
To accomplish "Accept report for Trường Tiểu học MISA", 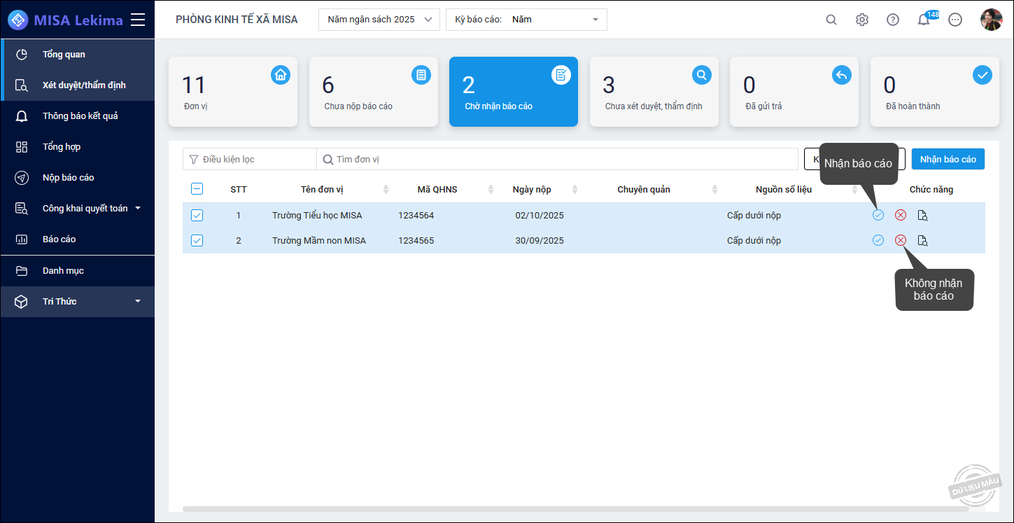I will [x=878, y=215].
